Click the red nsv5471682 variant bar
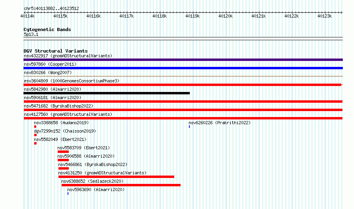The height and width of the screenshot is (209, 354). pos(183,110)
